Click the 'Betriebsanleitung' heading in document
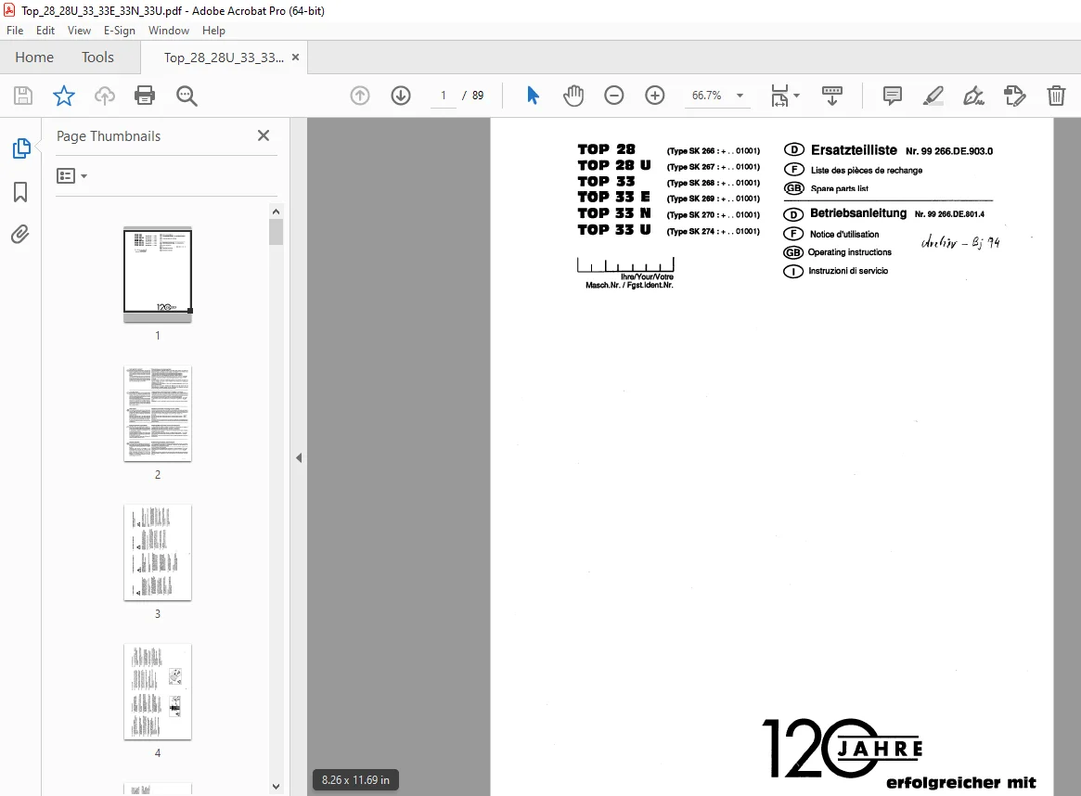The image size is (1081, 796). tap(858, 213)
